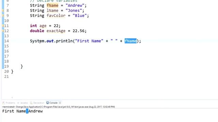
Task: Click the double keyword on line 12
Action: pyautogui.click(x=37, y=31)
